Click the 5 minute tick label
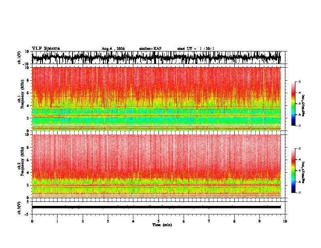The image size is (321, 248). pyautogui.click(x=158, y=221)
